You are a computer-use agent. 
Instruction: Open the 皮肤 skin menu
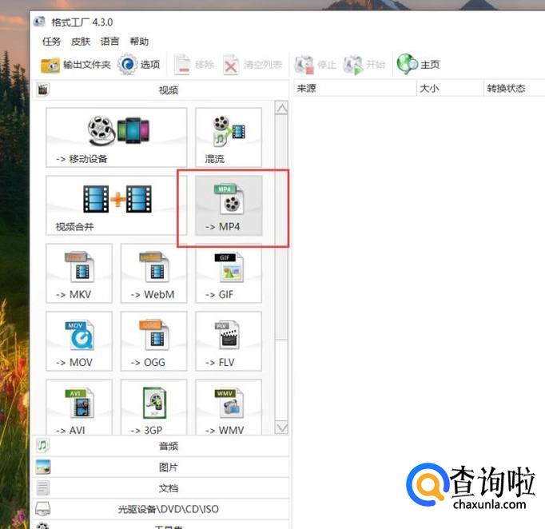pyautogui.click(x=81, y=42)
